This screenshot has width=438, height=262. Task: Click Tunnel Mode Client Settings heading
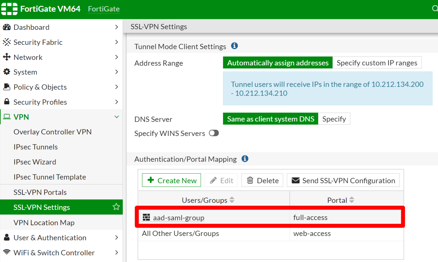[x=180, y=47]
